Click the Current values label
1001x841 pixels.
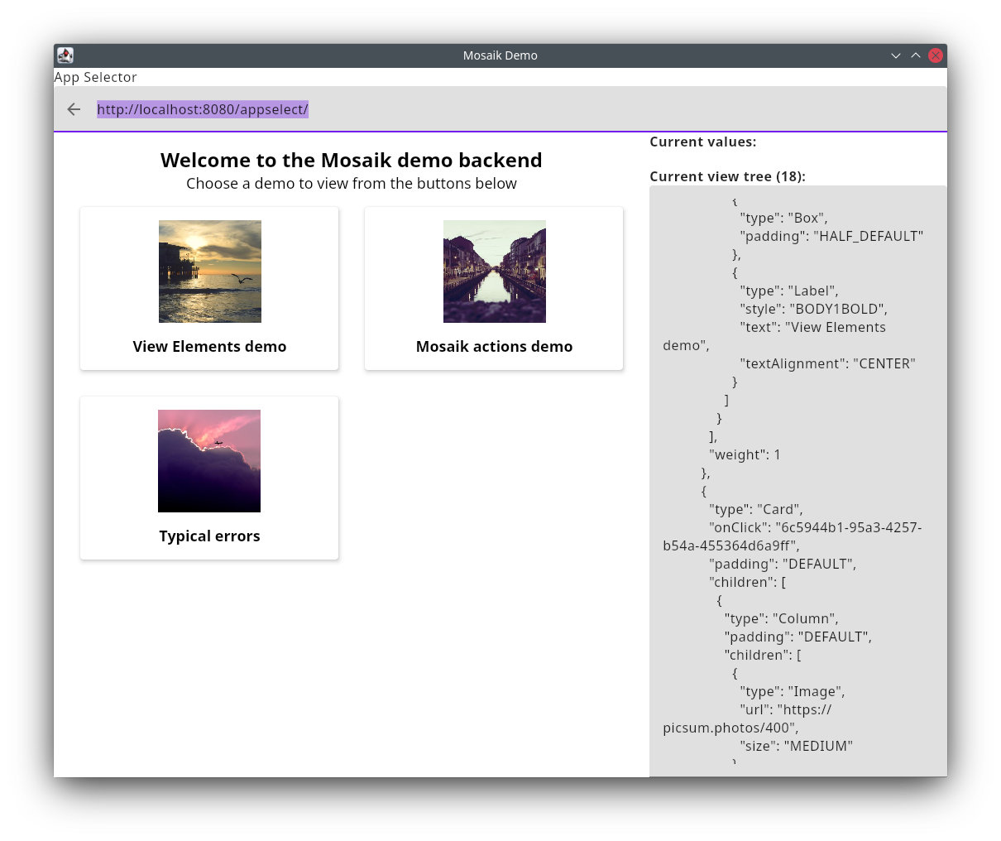702,142
